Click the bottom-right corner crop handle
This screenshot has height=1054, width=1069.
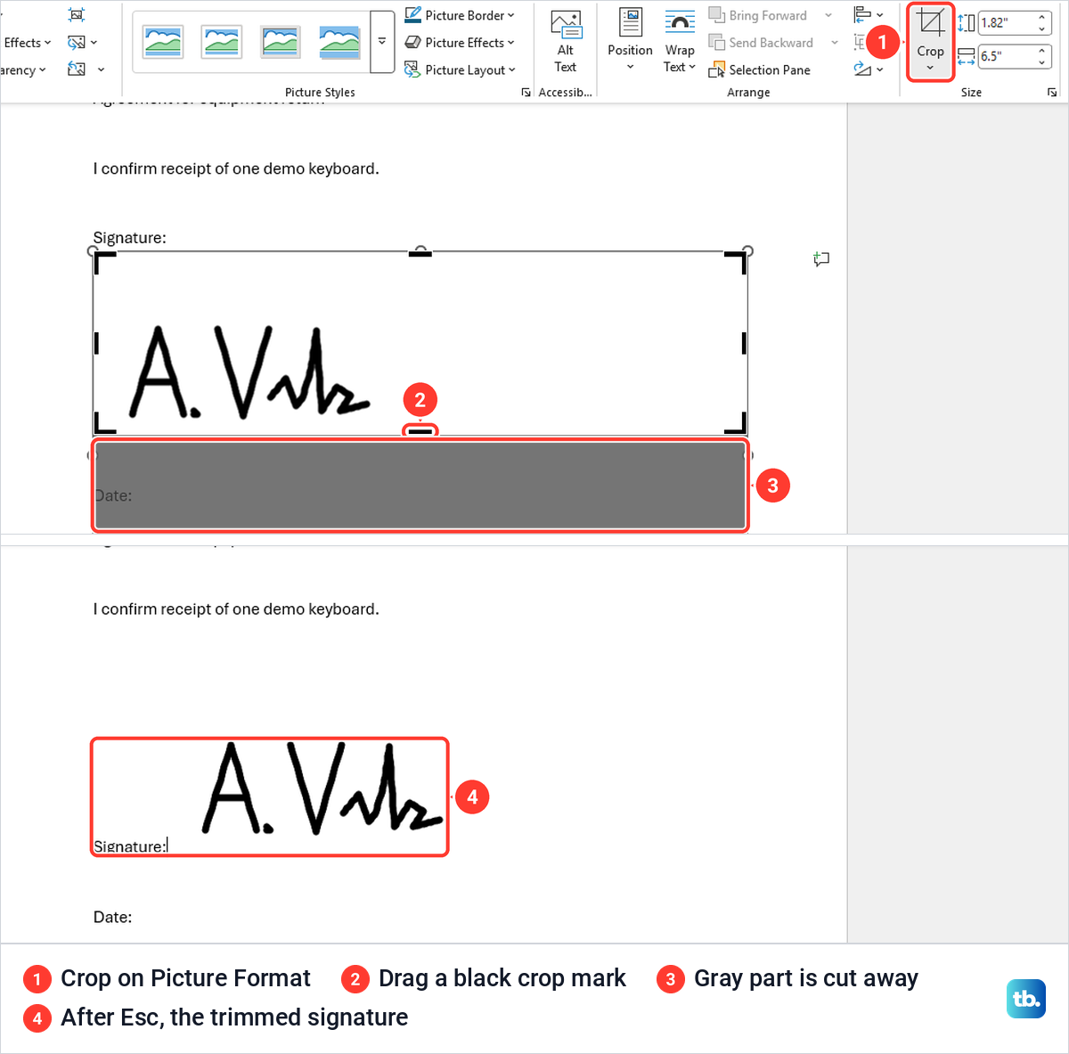pos(736,422)
